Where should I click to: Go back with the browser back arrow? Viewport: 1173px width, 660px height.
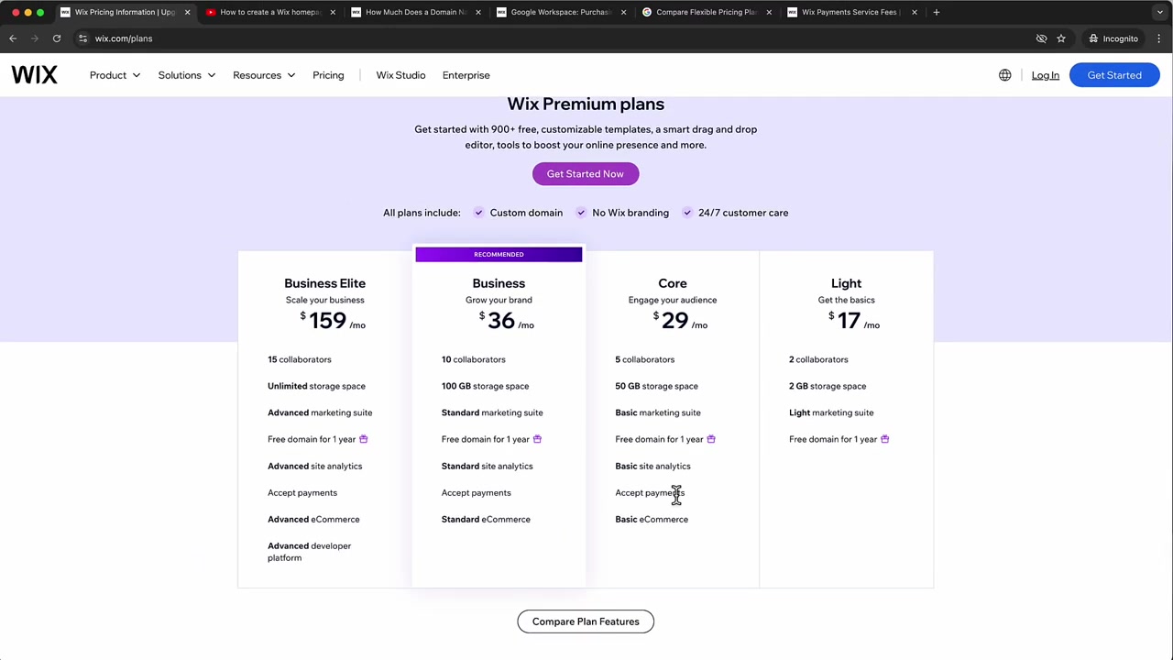pos(13,38)
